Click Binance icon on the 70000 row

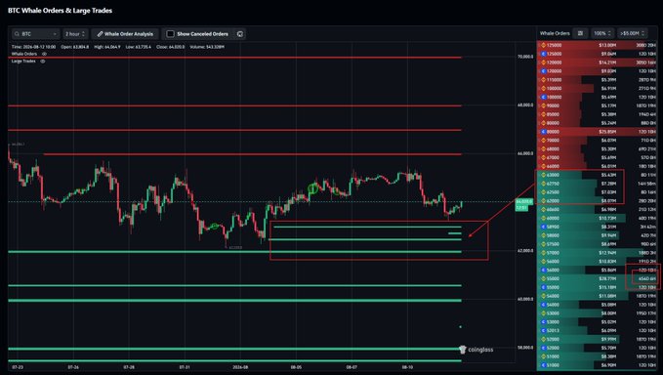(543, 141)
